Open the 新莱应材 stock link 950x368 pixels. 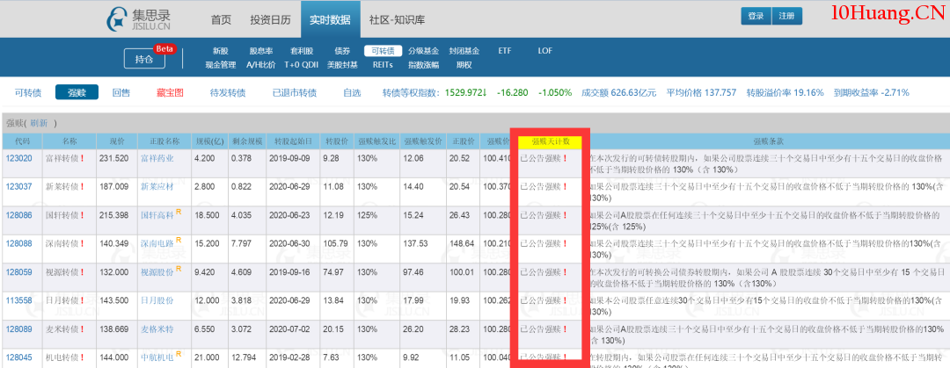157,187
